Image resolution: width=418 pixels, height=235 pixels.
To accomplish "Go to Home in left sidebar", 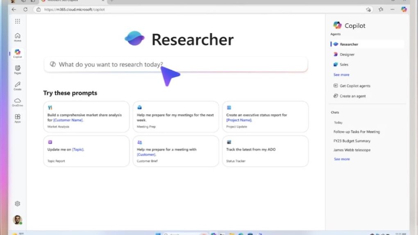I will (x=18, y=37).
